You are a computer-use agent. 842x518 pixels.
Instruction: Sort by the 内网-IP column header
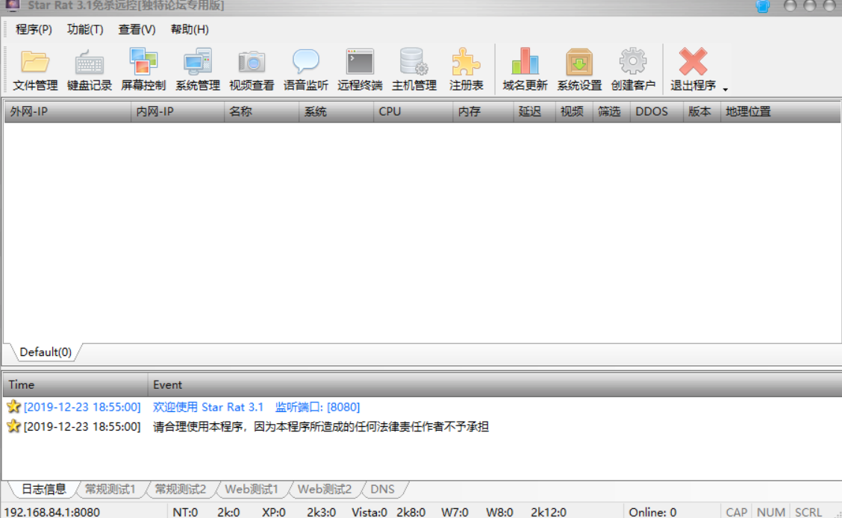(177, 112)
